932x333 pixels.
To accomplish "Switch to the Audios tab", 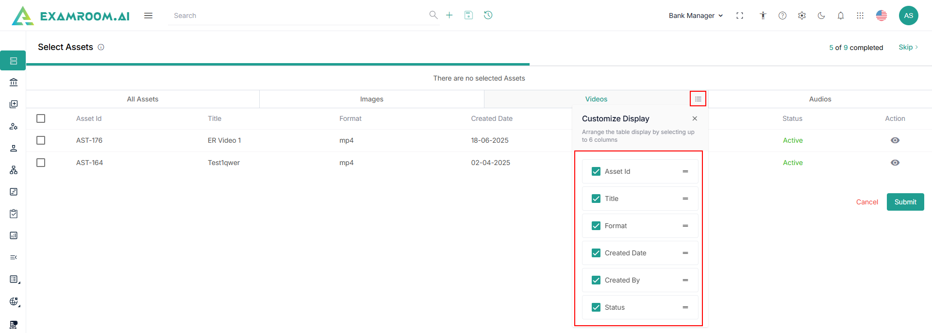I will pos(820,99).
